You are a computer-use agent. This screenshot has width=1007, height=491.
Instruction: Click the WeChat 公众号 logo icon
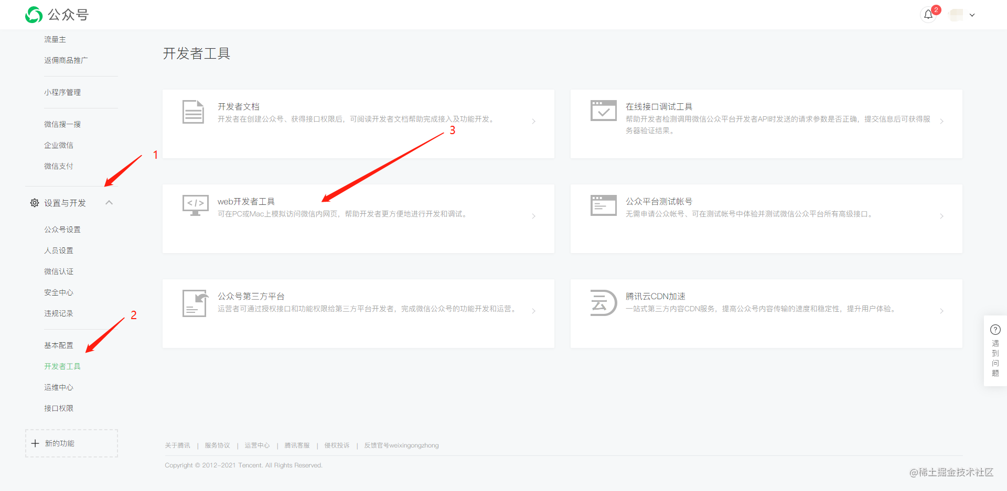(x=34, y=15)
